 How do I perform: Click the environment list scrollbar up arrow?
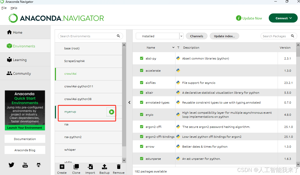[124, 45]
